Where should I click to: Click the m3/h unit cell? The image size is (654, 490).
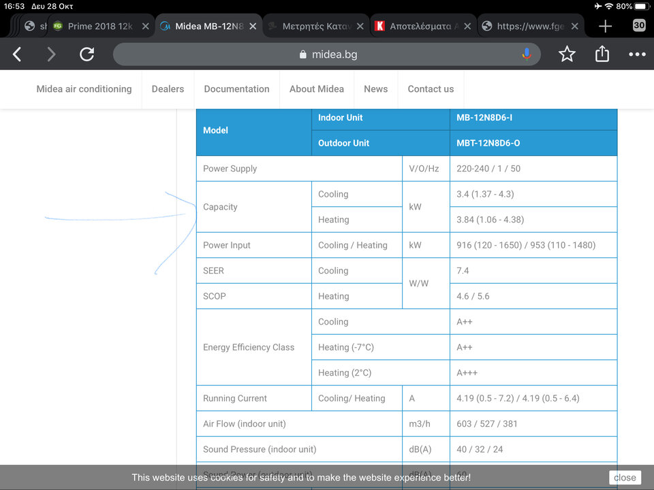coord(426,424)
